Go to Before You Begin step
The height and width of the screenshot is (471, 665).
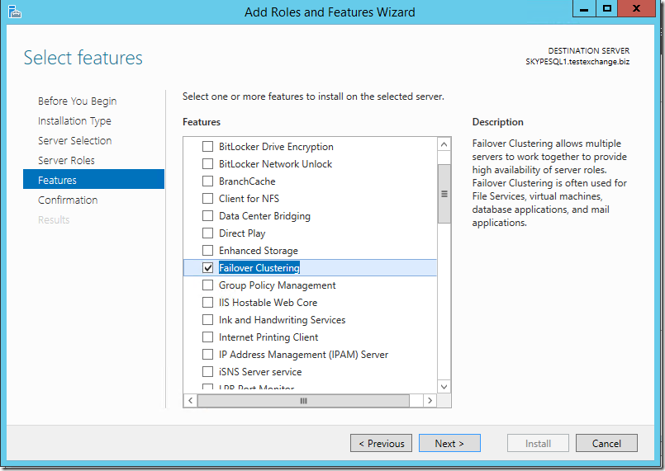(77, 101)
